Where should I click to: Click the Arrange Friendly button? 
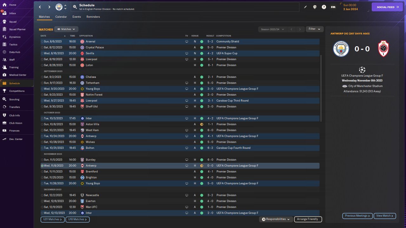click(x=308, y=219)
